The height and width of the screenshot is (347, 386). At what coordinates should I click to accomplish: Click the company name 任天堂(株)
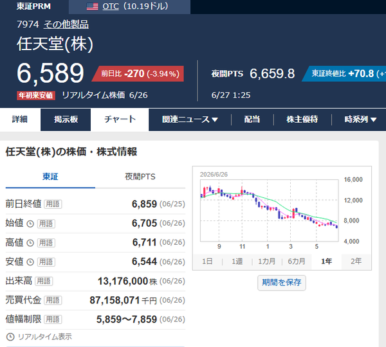pos(55,44)
